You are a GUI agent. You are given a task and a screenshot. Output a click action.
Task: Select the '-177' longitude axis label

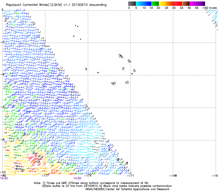45,176
